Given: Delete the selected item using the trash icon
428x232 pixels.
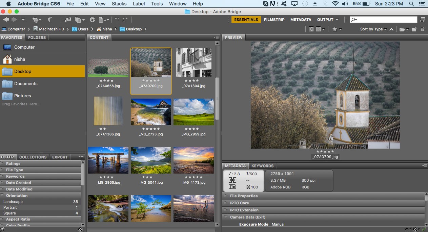Looking at the screenshot, I should click(x=423, y=29).
